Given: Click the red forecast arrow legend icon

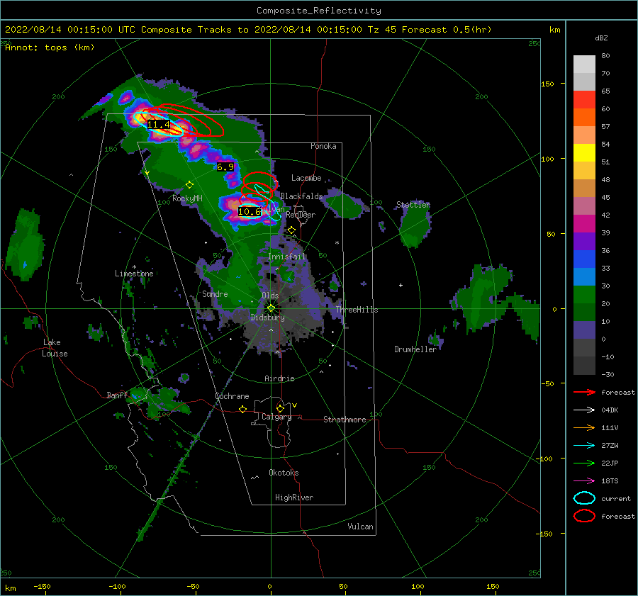Looking at the screenshot, I should [584, 392].
